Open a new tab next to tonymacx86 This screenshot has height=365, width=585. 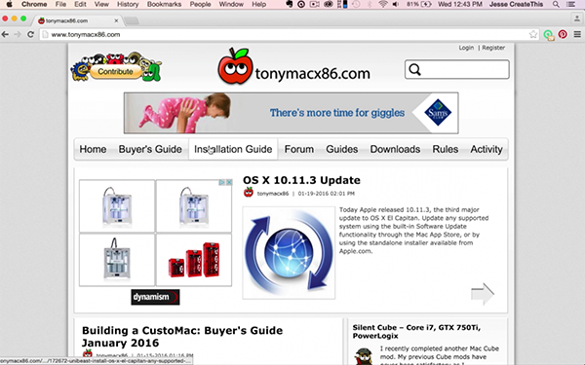pos(131,20)
